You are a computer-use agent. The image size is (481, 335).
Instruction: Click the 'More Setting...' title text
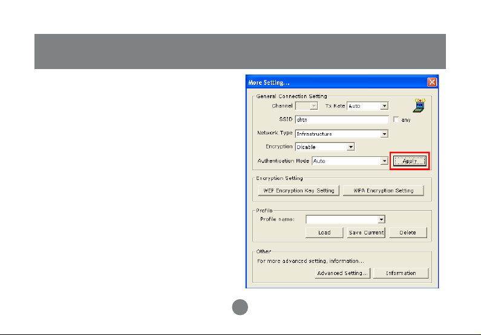coord(269,82)
